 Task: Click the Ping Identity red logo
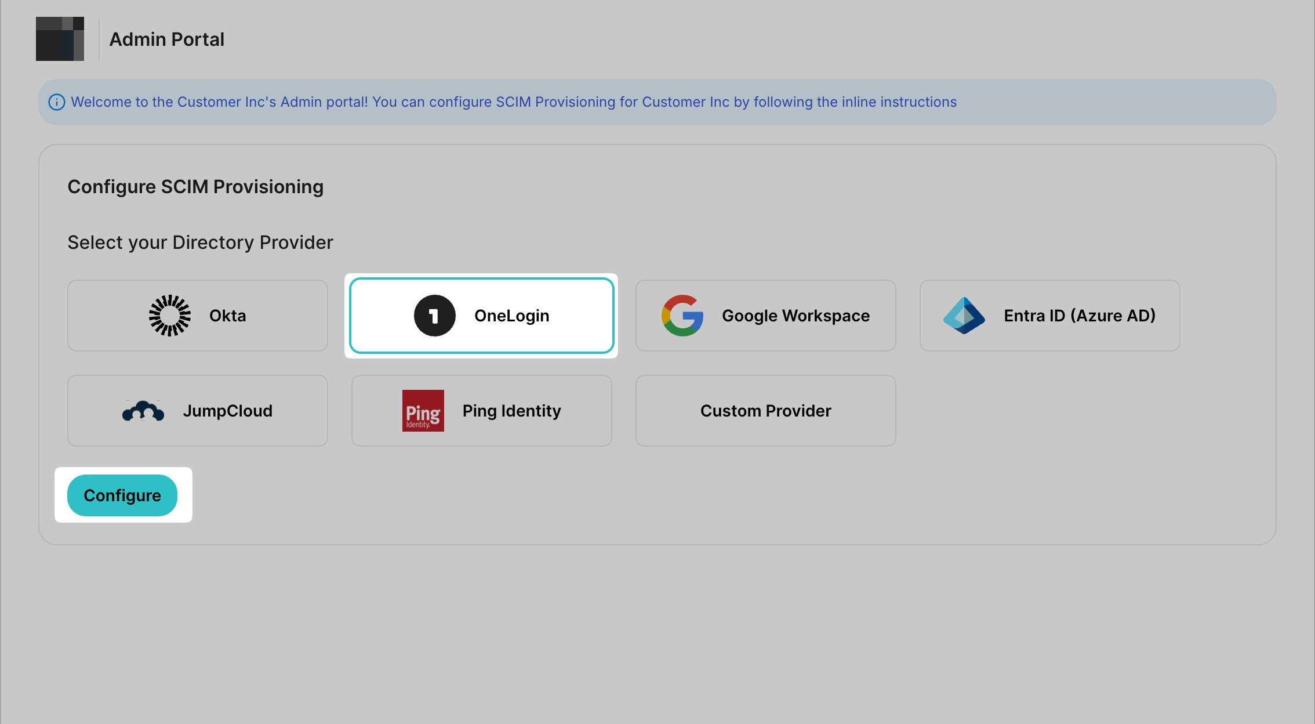coord(423,411)
